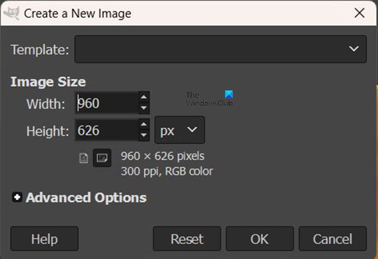Open the Template dropdown

[x=218, y=49]
